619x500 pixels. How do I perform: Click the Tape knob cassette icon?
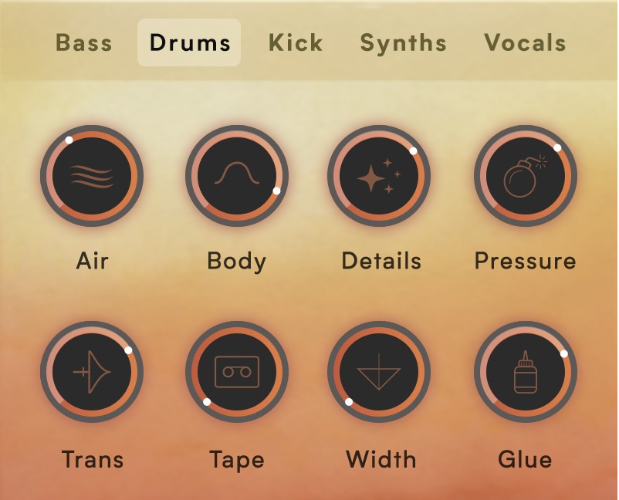click(237, 372)
